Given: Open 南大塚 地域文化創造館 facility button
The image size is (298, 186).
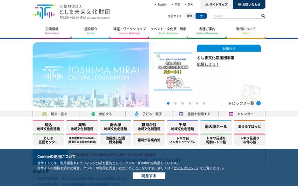Looking at the screenshot, I should tap(115, 126).
